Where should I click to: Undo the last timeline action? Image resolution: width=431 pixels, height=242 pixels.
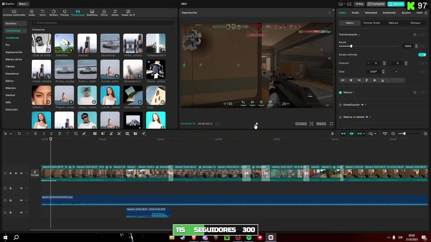19,133
